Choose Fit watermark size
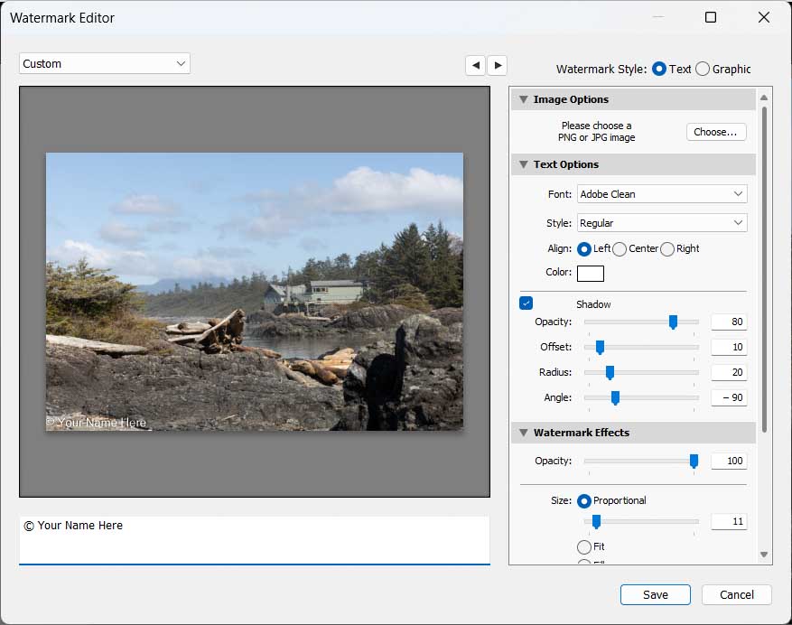The width and height of the screenshot is (792, 625). point(584,546)
